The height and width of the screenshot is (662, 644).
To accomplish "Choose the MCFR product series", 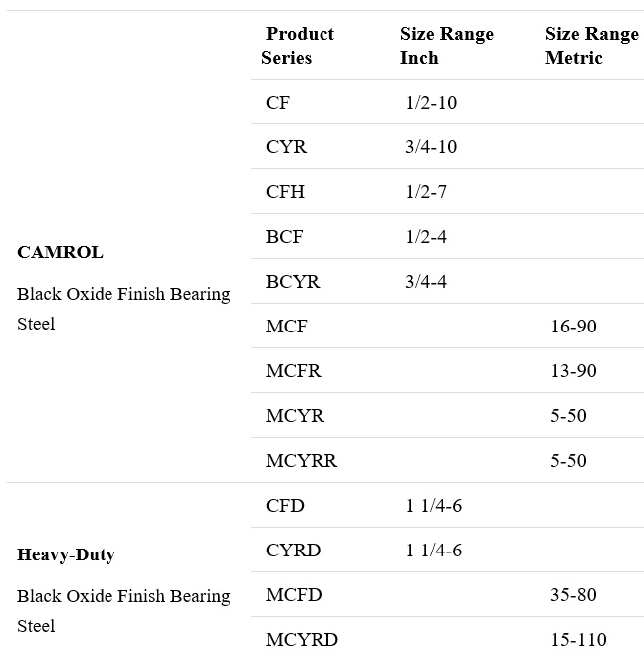I will pos(294,370).
